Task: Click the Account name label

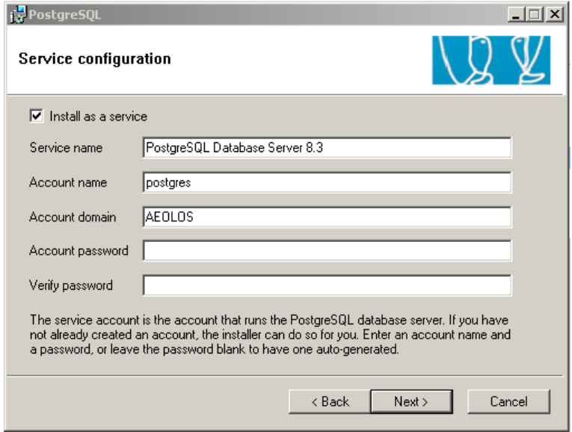Action: coord(68,182)
